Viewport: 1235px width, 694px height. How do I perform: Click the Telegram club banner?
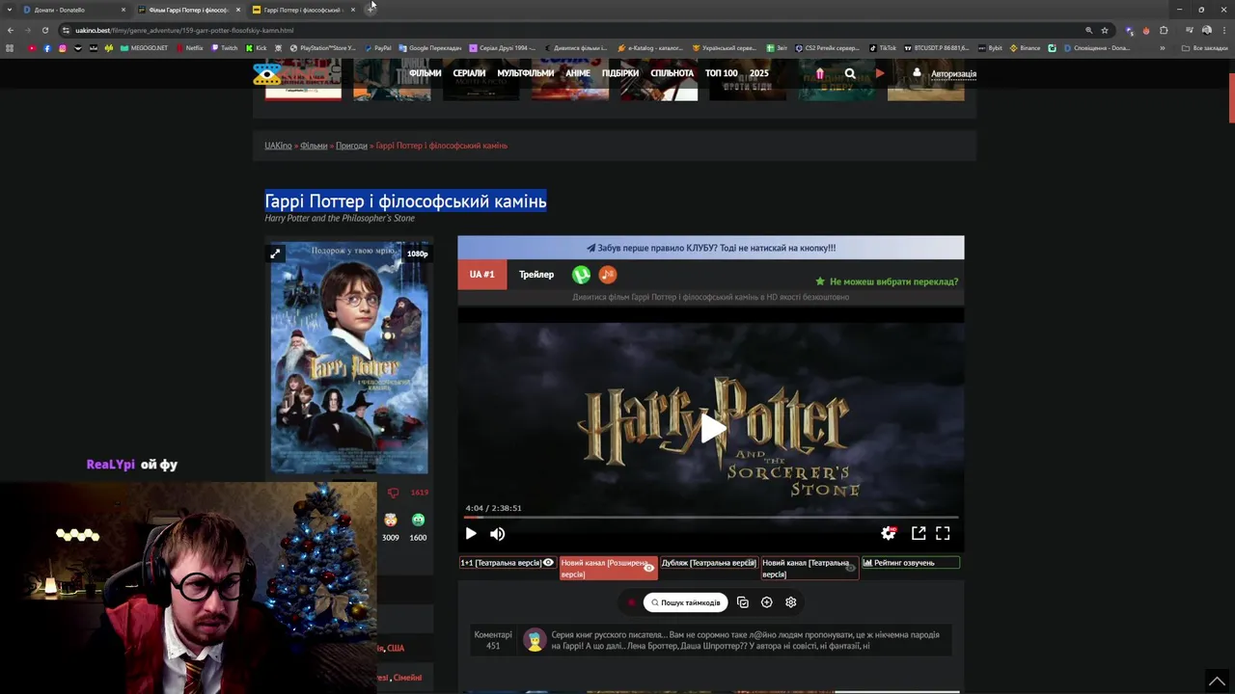click(x=711, y=248)
